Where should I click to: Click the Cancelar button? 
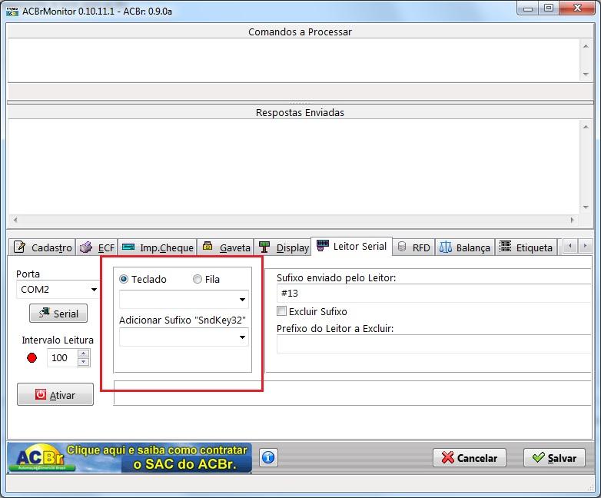coord(470,458)
